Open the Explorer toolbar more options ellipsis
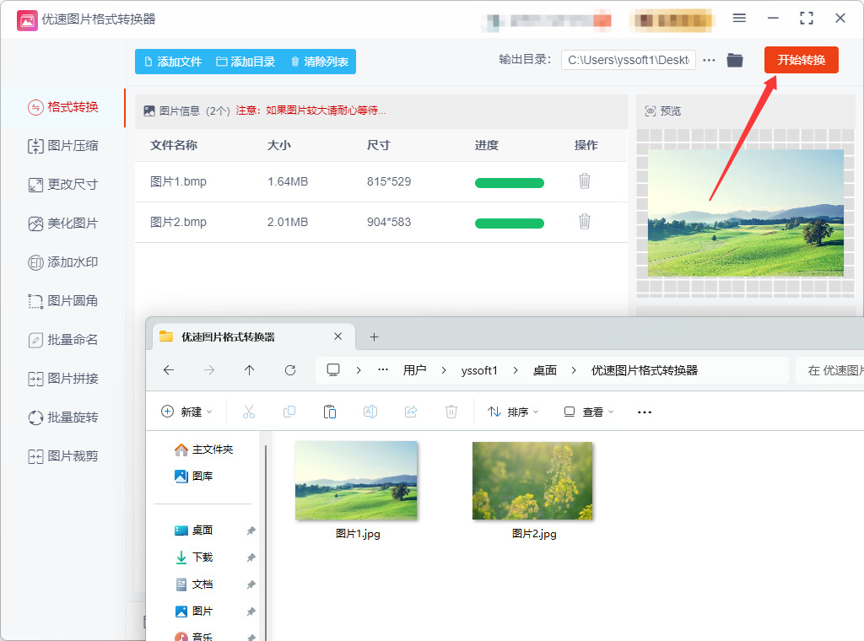 [644, 412]
